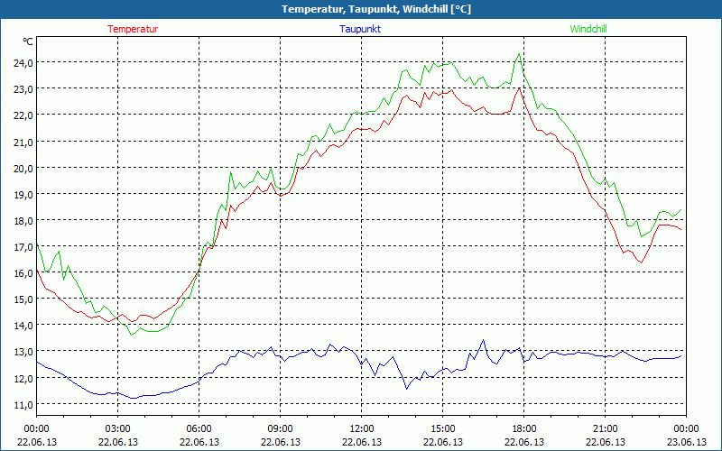Click the red Temperatur legend label

click(133, 29)
